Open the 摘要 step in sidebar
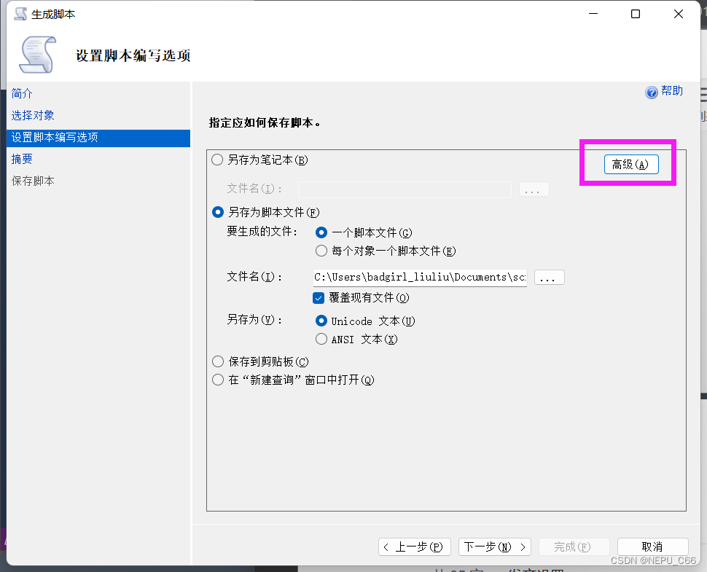The height and width of the screenshot is (572, 707). tap(23, 159)
